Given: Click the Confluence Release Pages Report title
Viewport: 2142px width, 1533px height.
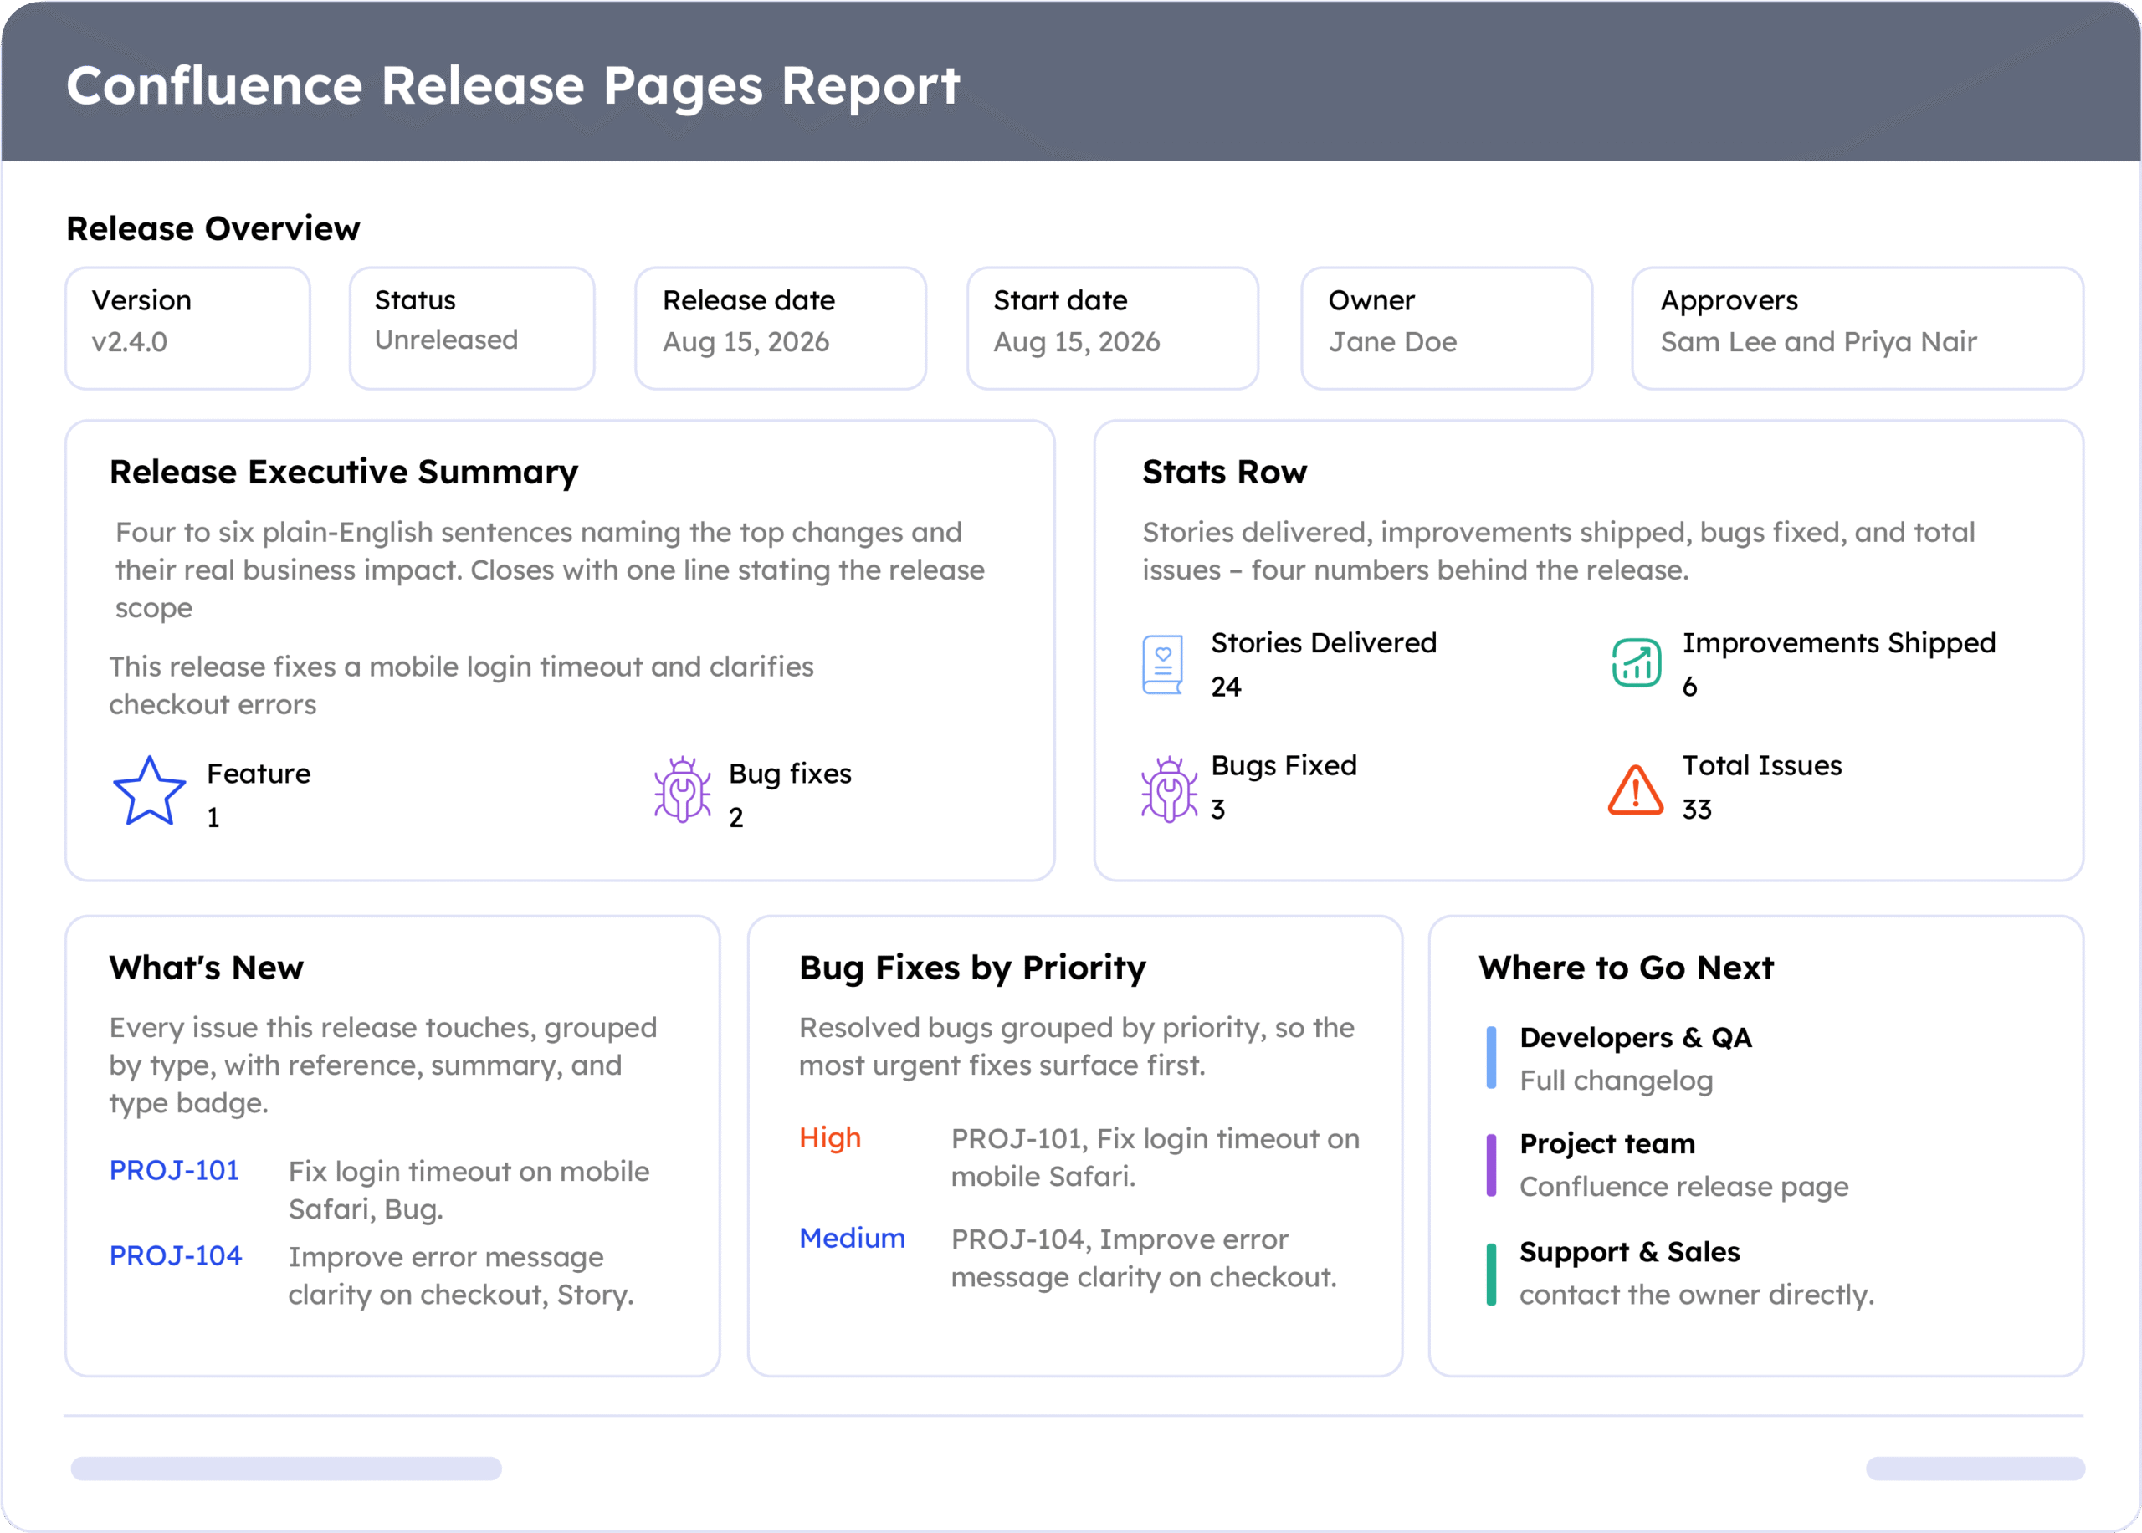Looking at the screenshot, I should click(x=514, y=86).
